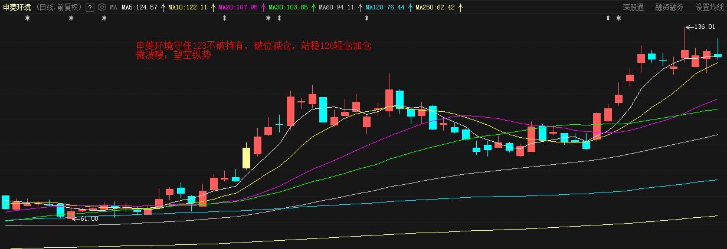Screen dimensions: 727x249
Task: Click the green MA30:103.85 value
Action: pyautogui.click(x=288, y=8)
